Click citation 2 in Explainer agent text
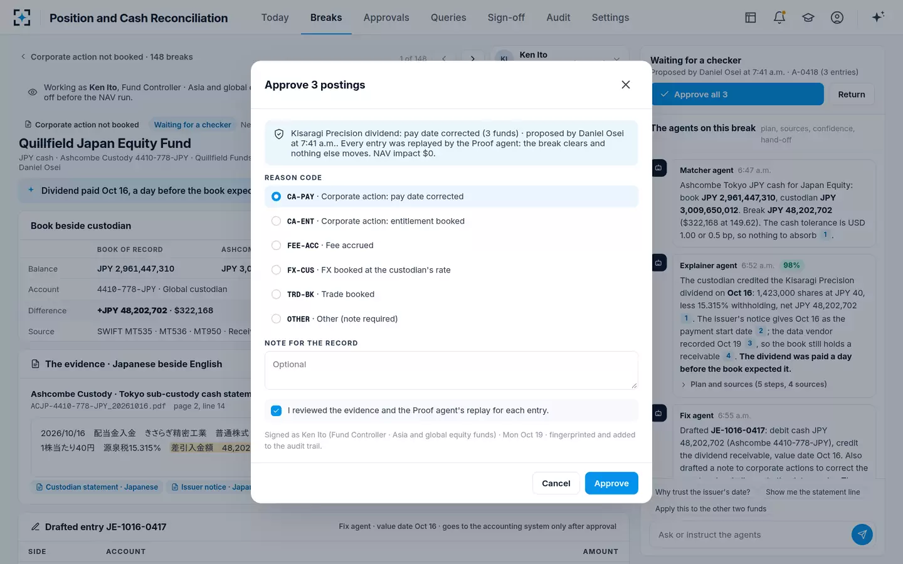The height and width of the screenshot is (564, 903). [761, 331]
